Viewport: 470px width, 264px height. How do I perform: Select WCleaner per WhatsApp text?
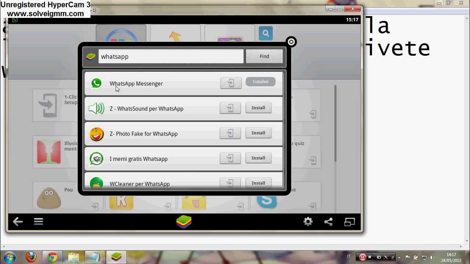pyautogui.click(x=140, y=184)
